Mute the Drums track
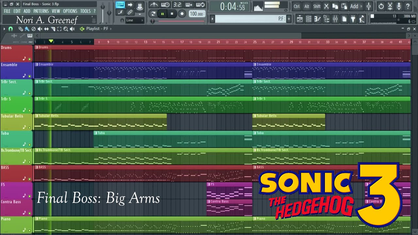 click(x=30, y=59)
